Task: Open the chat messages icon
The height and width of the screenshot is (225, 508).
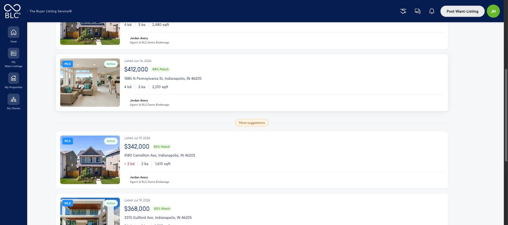Action: point(417,11)
